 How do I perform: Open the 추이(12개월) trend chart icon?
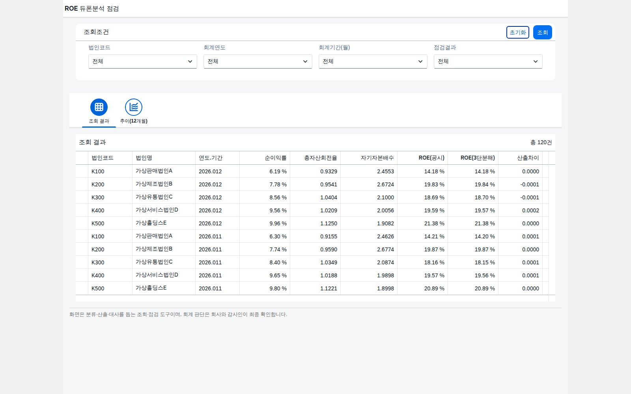click(x=134, y=107)
